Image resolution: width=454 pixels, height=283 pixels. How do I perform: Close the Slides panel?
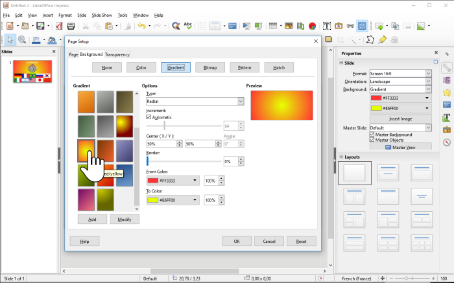point(54,51)
